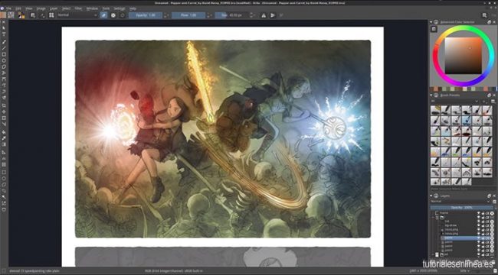This screenshot has width=498, height=275.
Task: Collapse the Brush Presets docker
Action: [x=431, y=95]
